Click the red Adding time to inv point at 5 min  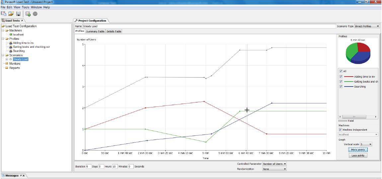click(x=204, y=101)
